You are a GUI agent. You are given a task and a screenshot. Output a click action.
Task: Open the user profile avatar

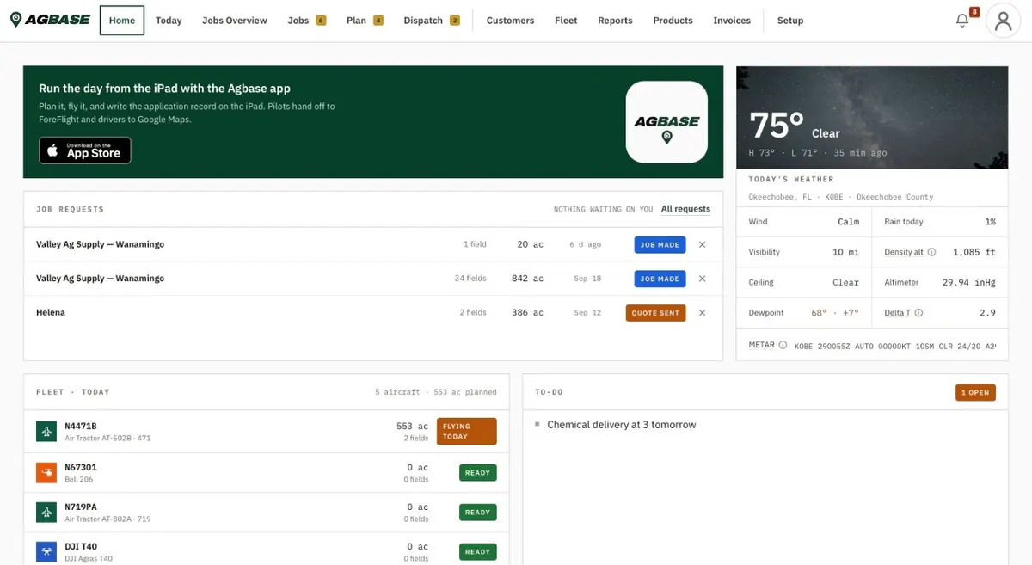click(x=1003, y=21)
